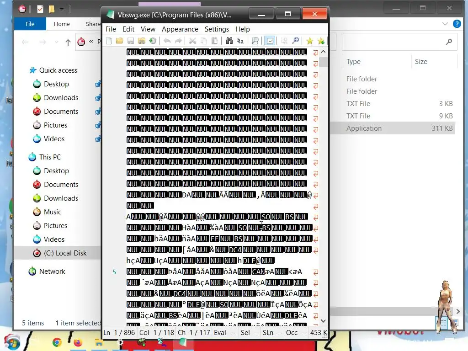Click the Col 1 / 118 status field
This screenshot has width=468, height=351.
pyautogui.click(x=157, y=333)
